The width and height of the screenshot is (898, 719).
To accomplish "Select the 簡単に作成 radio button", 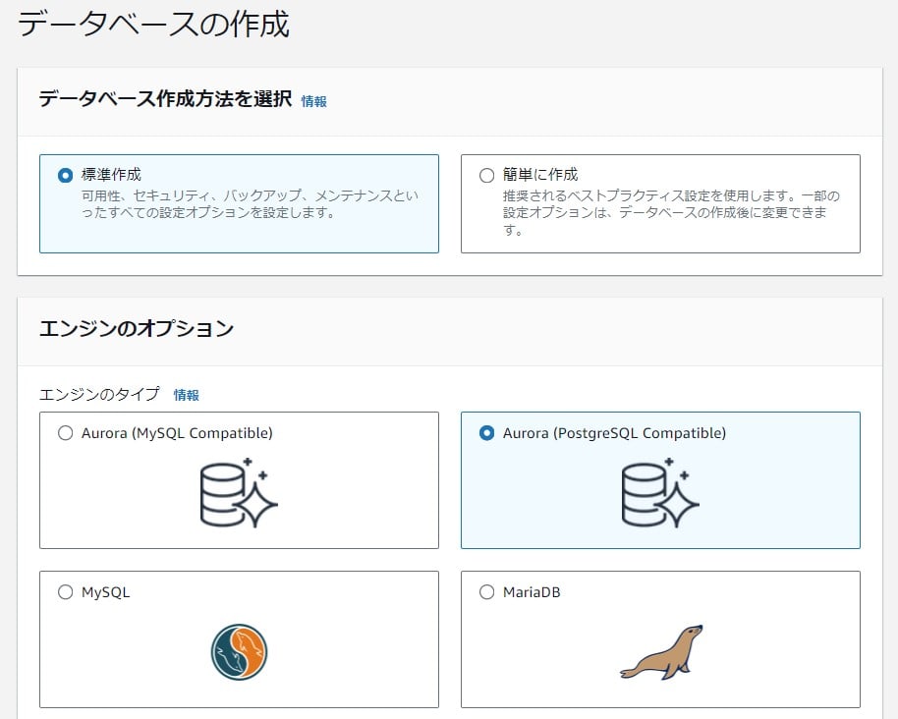I will [486, 175].
